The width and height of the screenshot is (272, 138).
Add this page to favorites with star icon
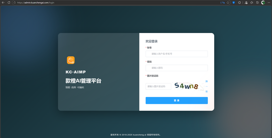228,3
